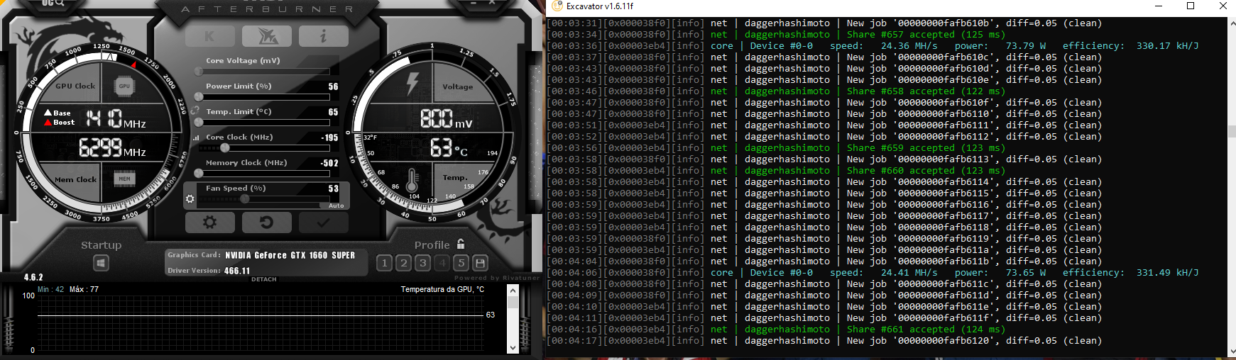Reset clocks with the reset arrow button
1236x360 pixels.
point(267,223)
